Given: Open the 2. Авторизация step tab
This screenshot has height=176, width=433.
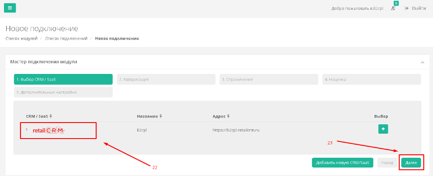Looking at the screenshot, I should click(x=166, y=79).
